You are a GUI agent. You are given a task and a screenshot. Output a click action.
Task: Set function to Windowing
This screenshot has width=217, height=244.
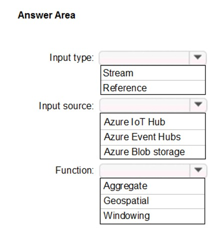click(152, 216)
